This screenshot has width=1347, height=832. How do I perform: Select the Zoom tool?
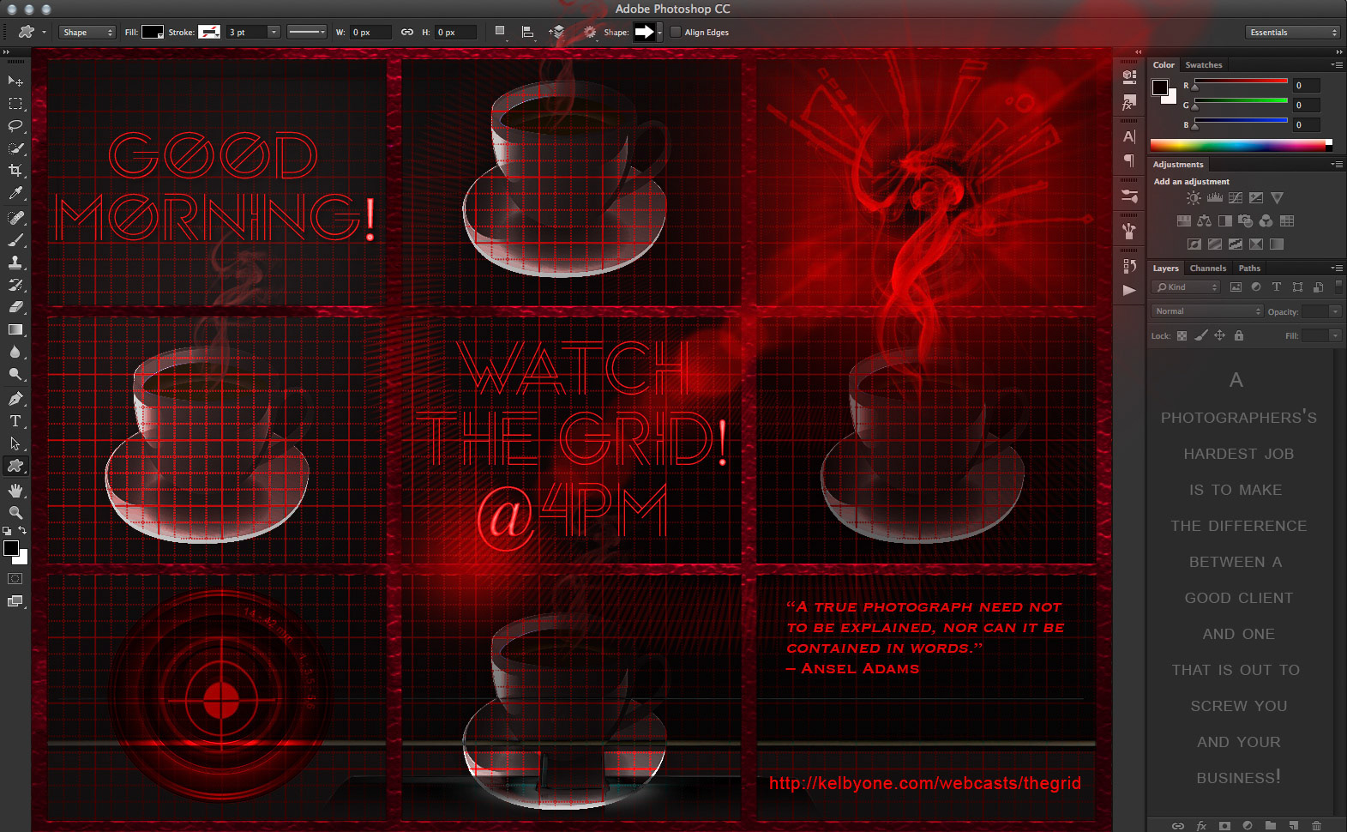[x=15, y=512]
